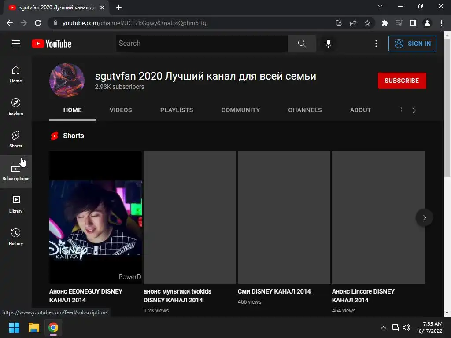451x338 pixels.
Task: Open YouTube settings three-dot menu
Action: (x=376, y=44)
